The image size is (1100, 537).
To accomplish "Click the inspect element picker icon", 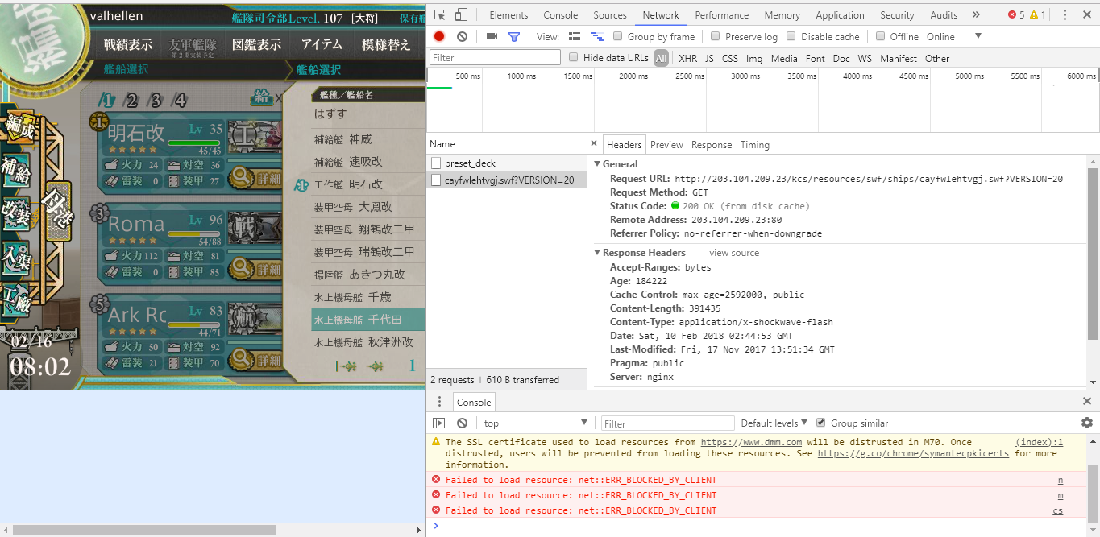I will [439, 14].
